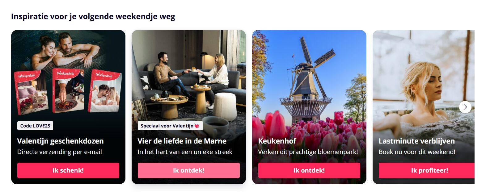Select the 'Speciaal voor Valentijn' badge
Viewport: 490px width, 192px height.
[x=170, y=126]
